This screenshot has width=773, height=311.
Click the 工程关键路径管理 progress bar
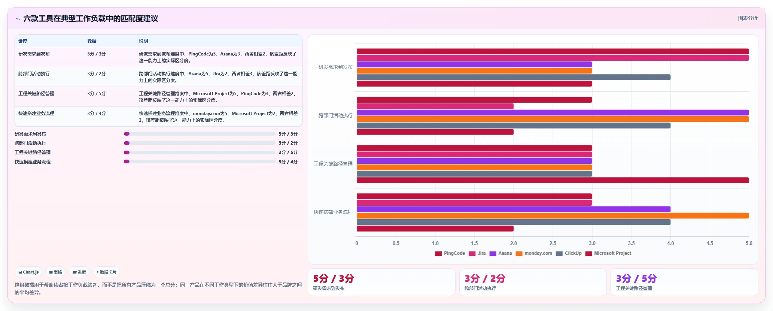click(200, 153)
